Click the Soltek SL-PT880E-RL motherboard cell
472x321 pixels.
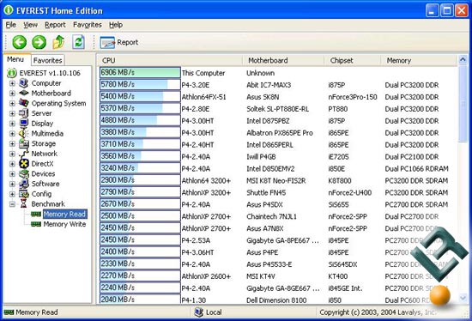pyautogui.click(x=277, y=109)
